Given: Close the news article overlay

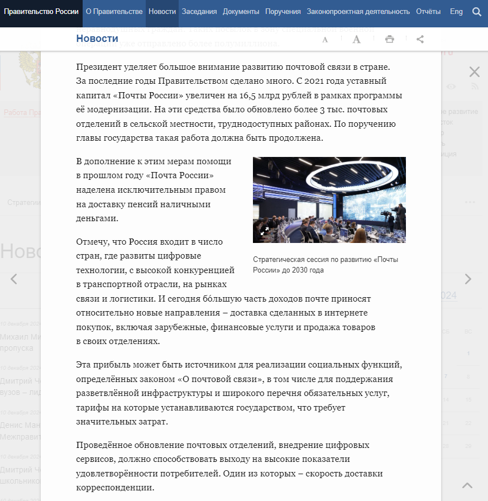Looking at the screenshot, I should click(475, 72).
